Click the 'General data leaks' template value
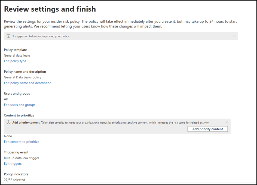The height and width of the screenshot is (185, 257). coord(17,55)
